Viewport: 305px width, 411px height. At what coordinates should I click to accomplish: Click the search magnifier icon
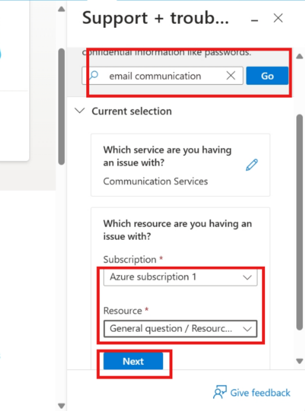[94, 76]
